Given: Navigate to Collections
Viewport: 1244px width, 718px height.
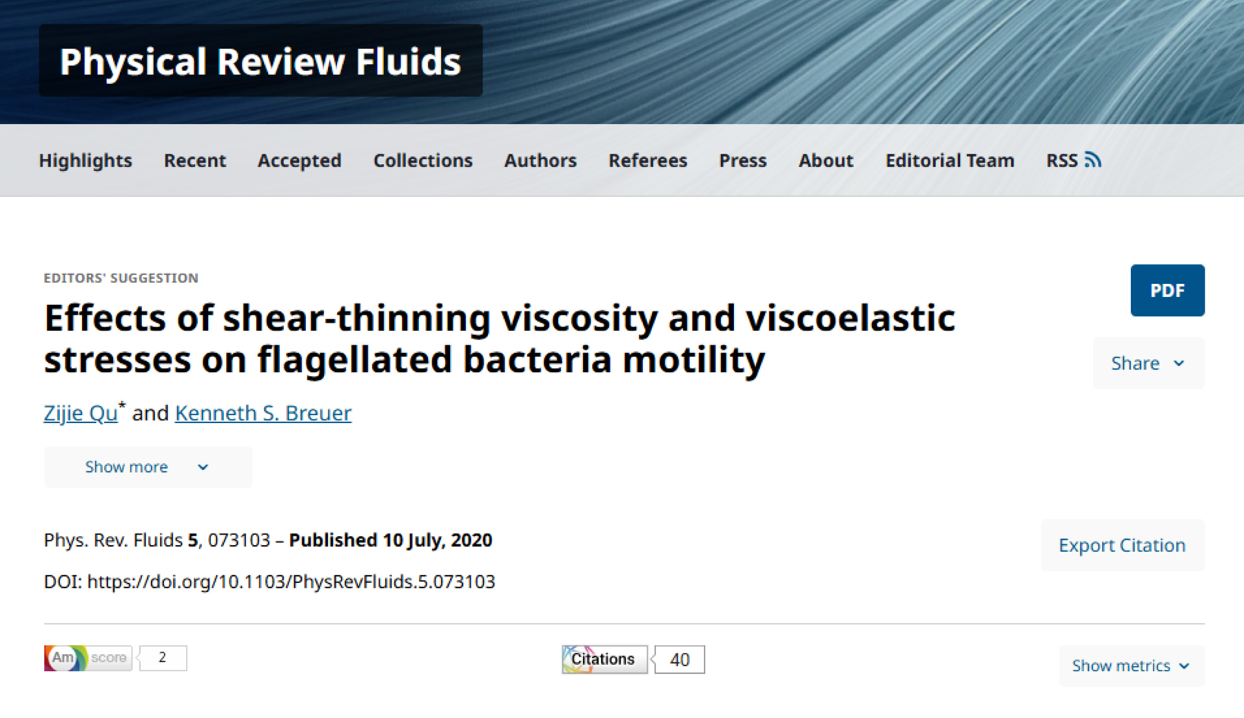Looking at the screenshot, I should [423, 160].
